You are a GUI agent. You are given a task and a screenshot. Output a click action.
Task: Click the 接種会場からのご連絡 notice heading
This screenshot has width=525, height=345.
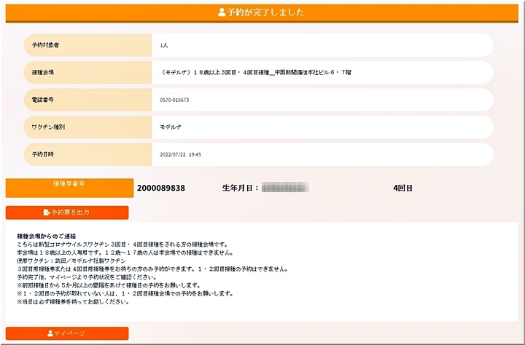click(47, 237)
